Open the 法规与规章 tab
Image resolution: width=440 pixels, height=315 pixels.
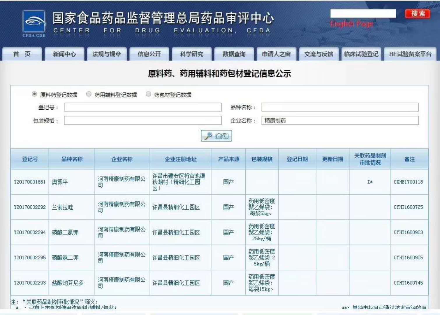tap(106, 54)
